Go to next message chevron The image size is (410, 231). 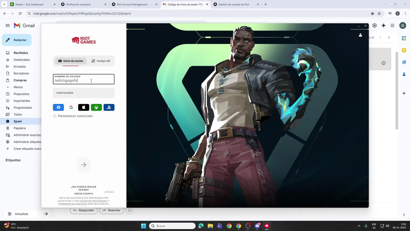389,38
